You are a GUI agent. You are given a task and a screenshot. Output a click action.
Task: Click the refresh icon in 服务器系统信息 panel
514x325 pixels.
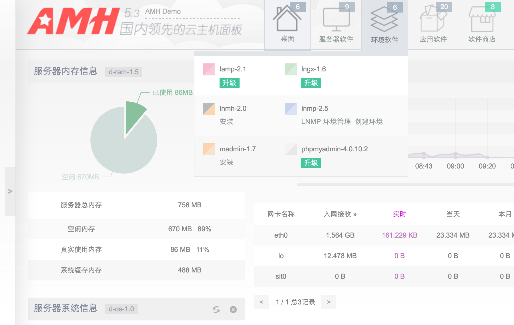pyautogui.click(x=216, y=310)
